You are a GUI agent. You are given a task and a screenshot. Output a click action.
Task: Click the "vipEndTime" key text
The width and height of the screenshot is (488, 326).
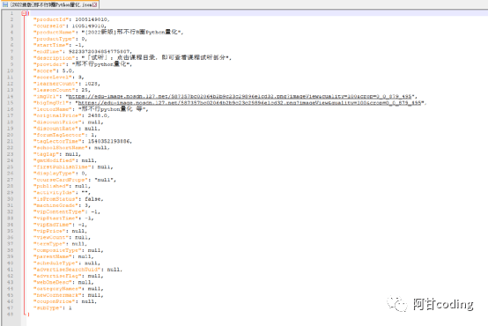pyautogui.click(x=52, y=225)
